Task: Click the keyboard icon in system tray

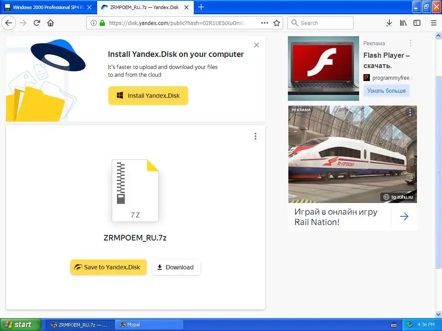Action: pos(394,325)
